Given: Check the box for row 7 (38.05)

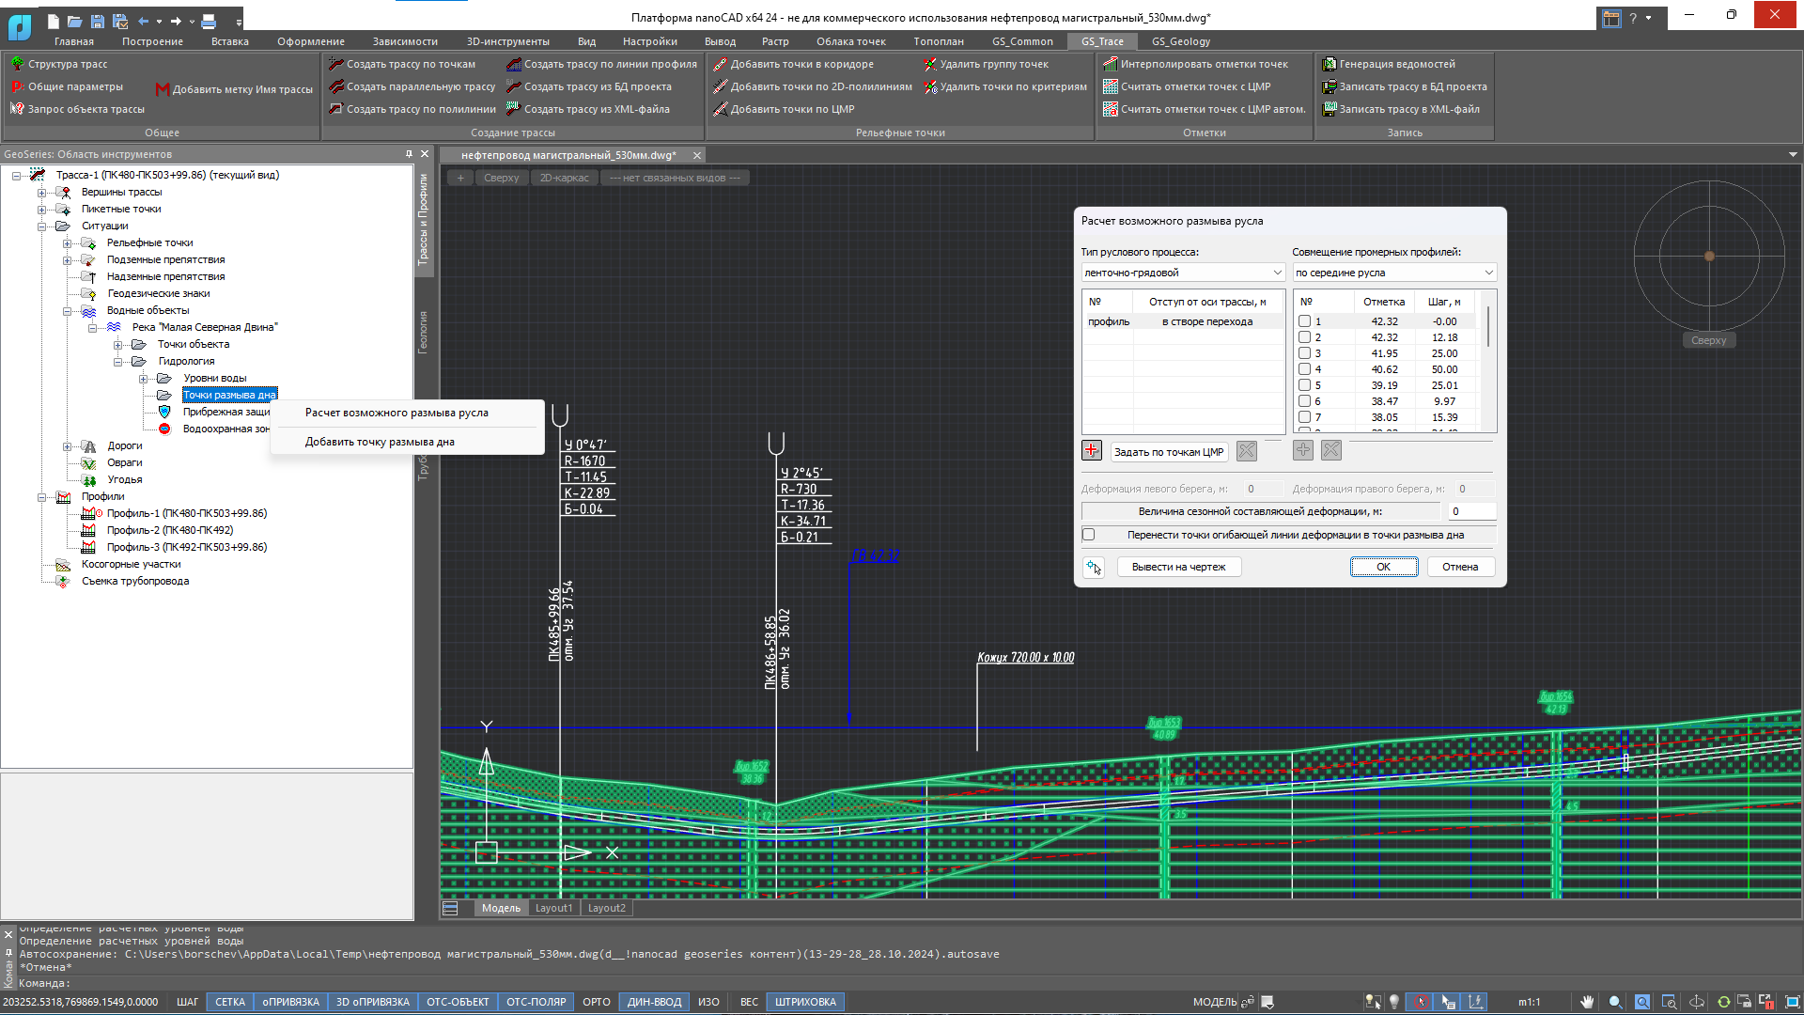Looking at the screenshot, I should point(1304,417).
